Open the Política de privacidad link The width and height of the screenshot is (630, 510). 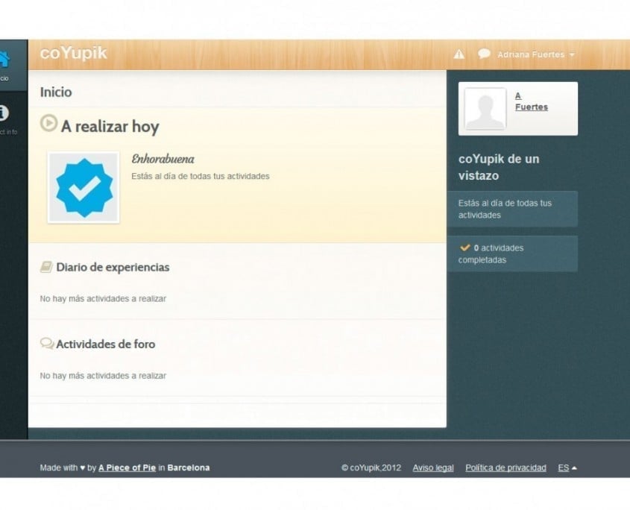tap(505, 467)
